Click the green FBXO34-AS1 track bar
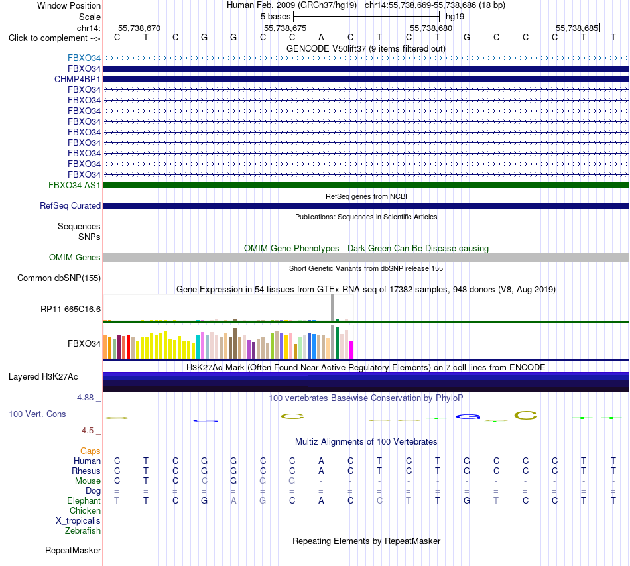This screenshot has height=566, width=630. coord(366,185)
